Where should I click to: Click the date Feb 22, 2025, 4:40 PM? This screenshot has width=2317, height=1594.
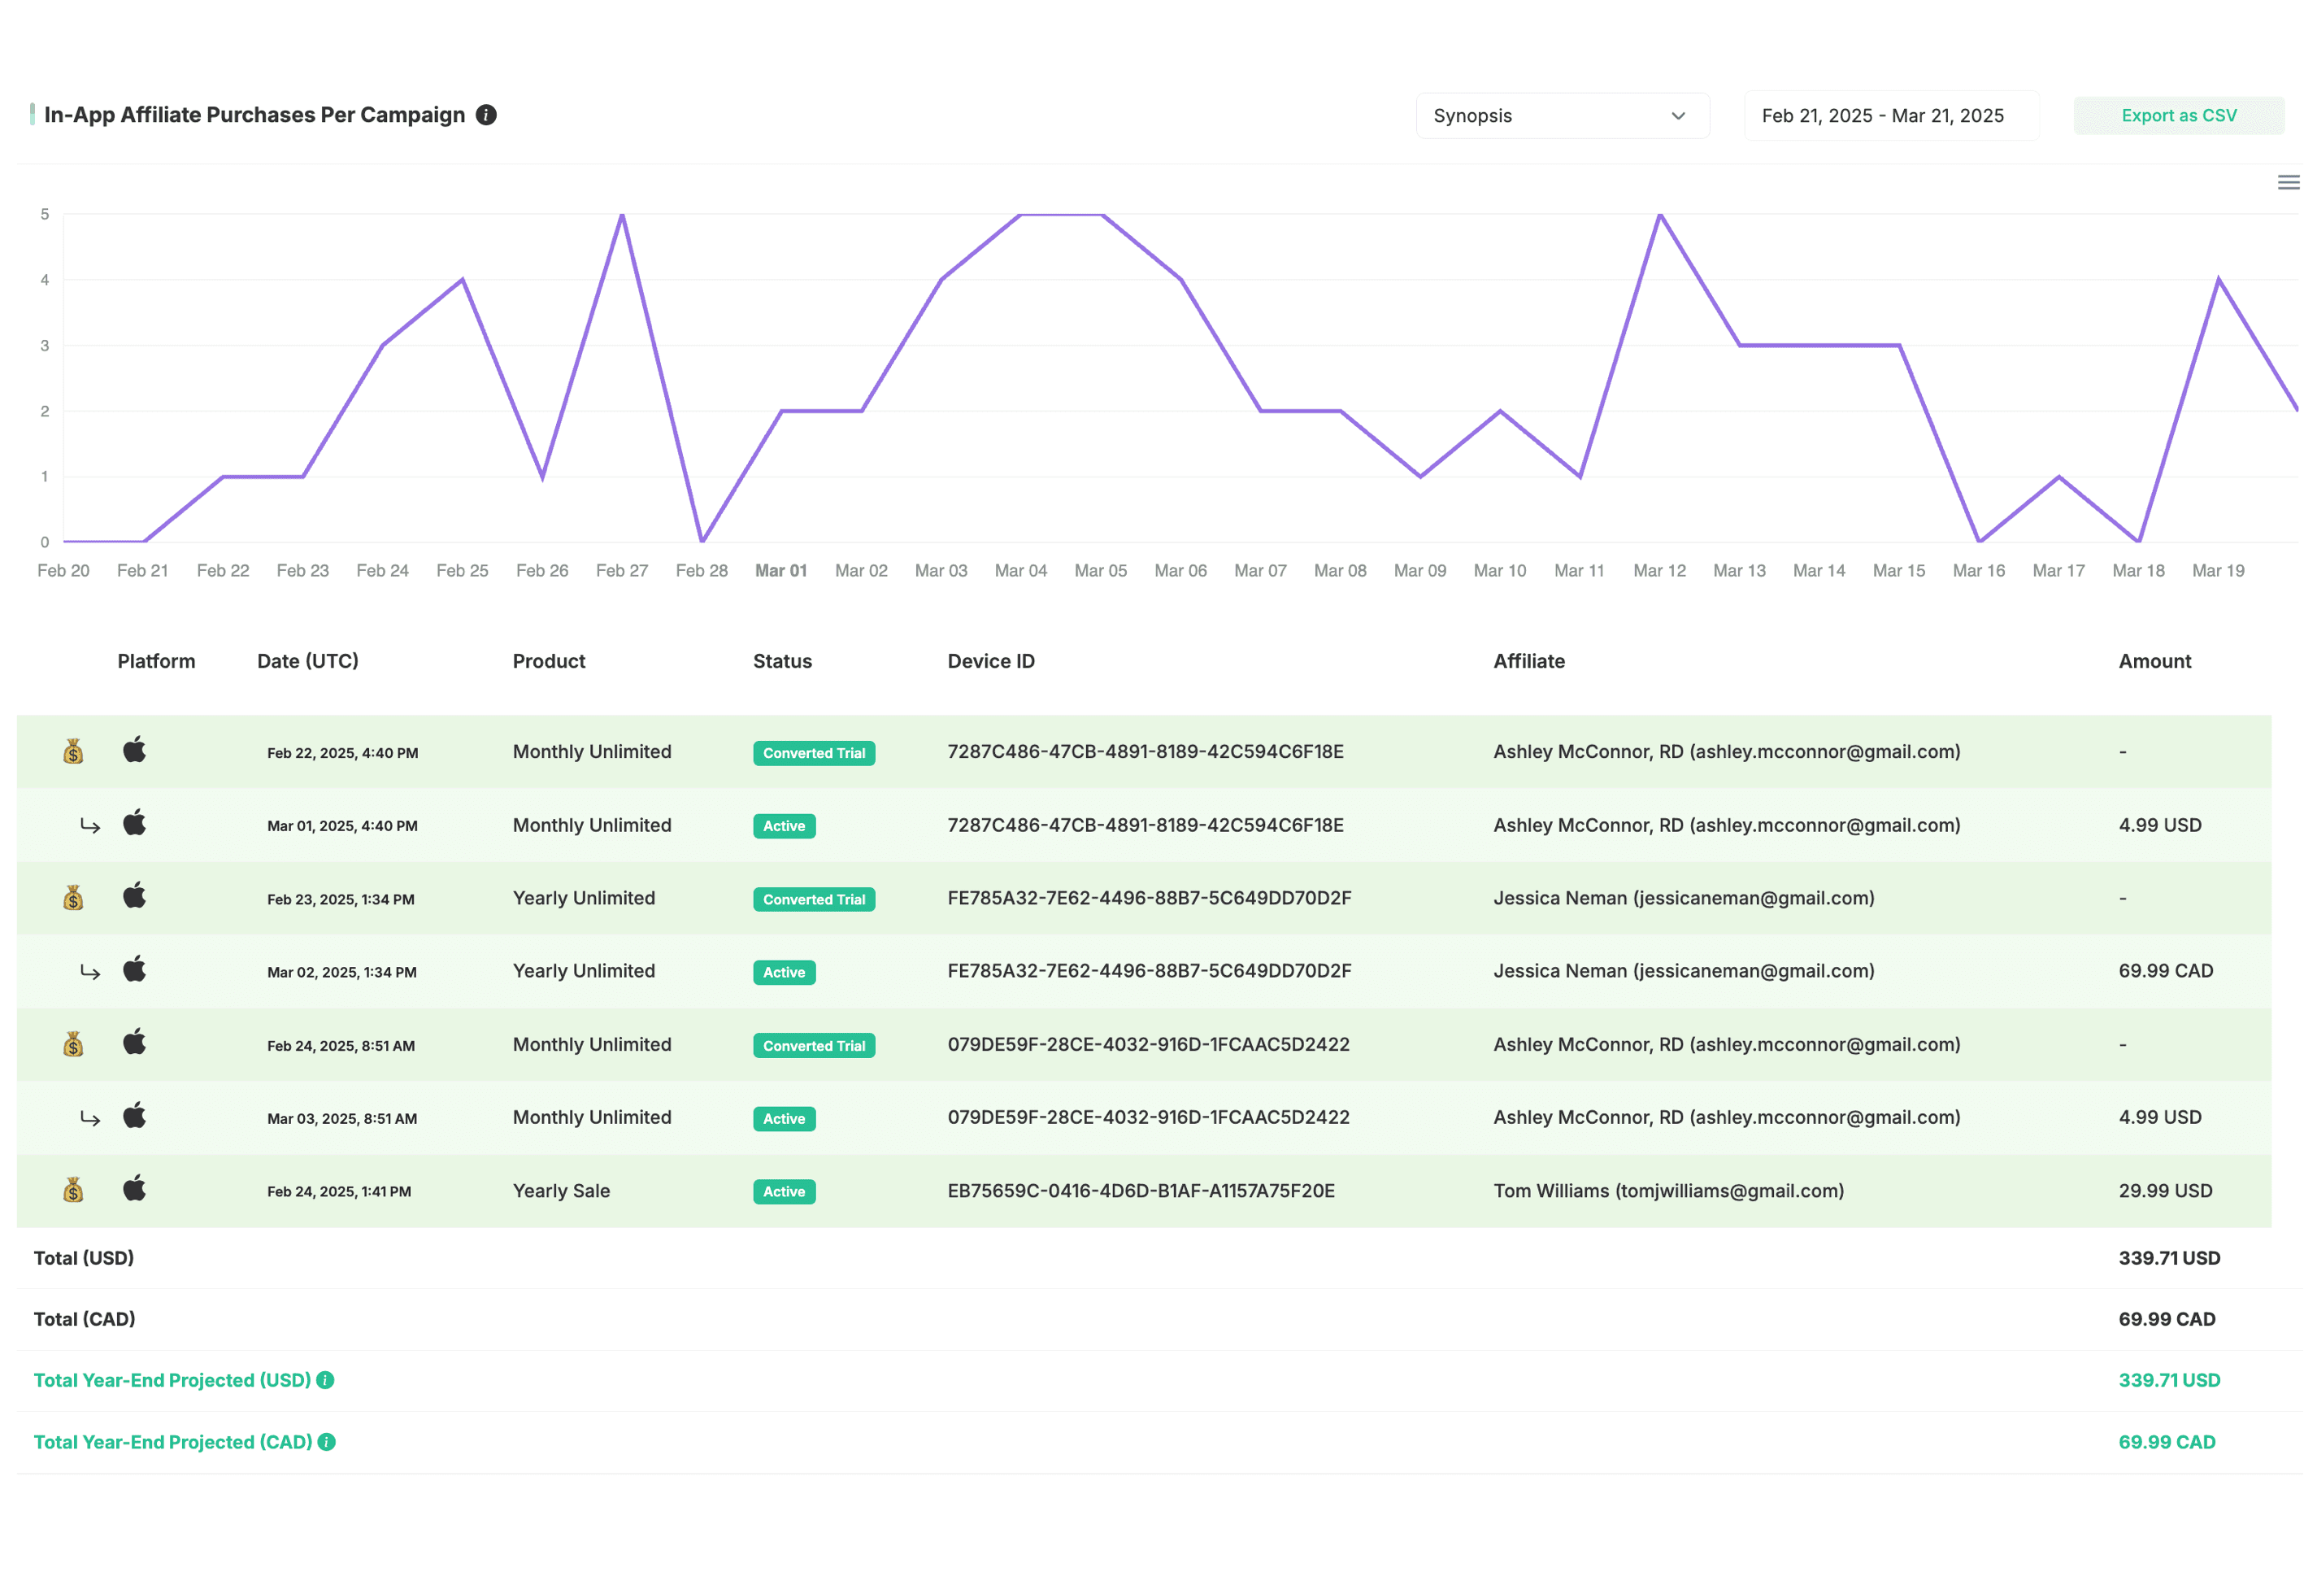click(342, 753)
